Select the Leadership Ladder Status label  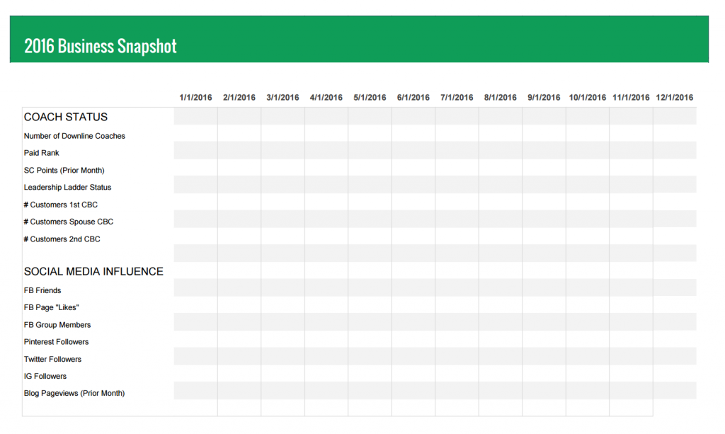click(x=67, y=187)
